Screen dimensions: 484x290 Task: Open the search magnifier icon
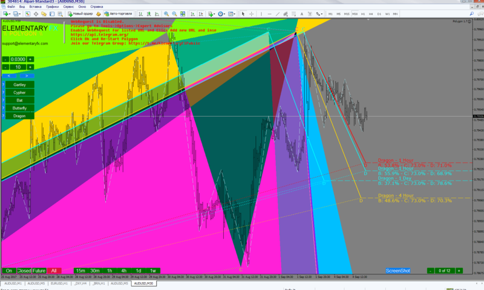pos(472,14)
